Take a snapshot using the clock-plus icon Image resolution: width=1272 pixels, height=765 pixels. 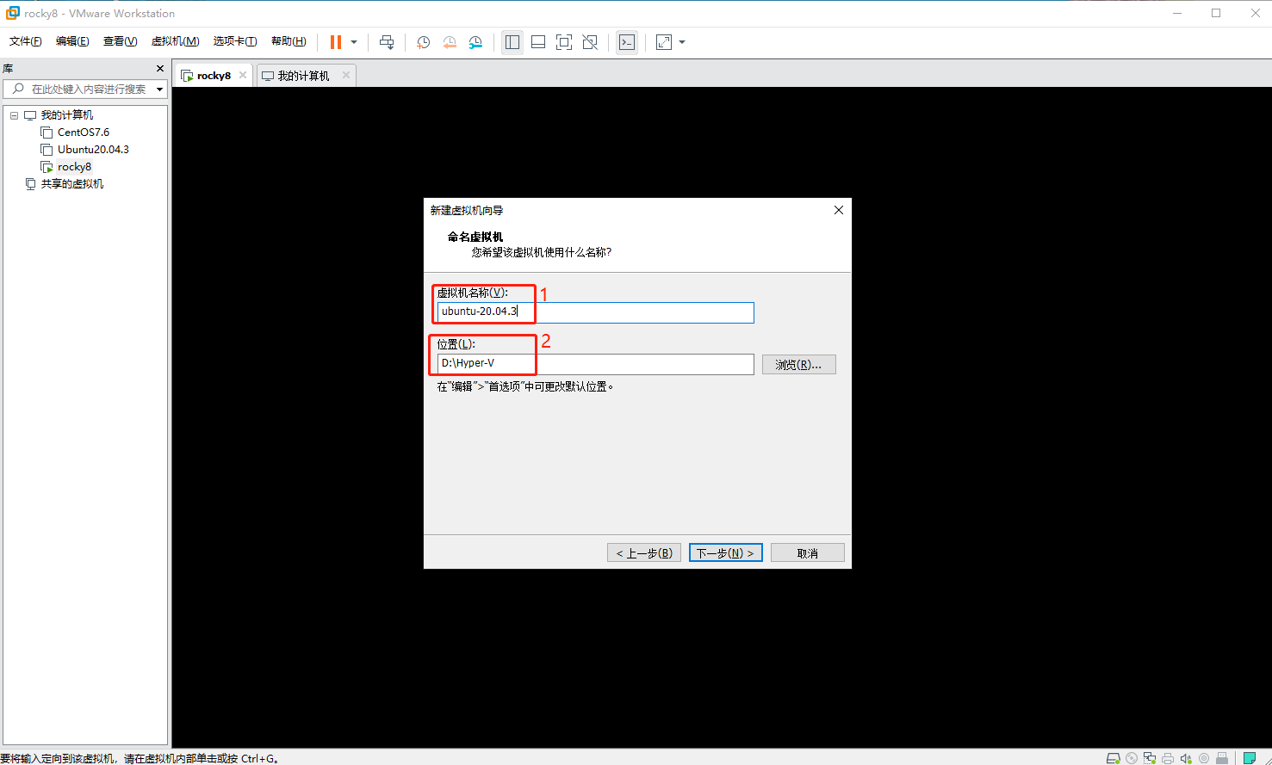point(424,42)
